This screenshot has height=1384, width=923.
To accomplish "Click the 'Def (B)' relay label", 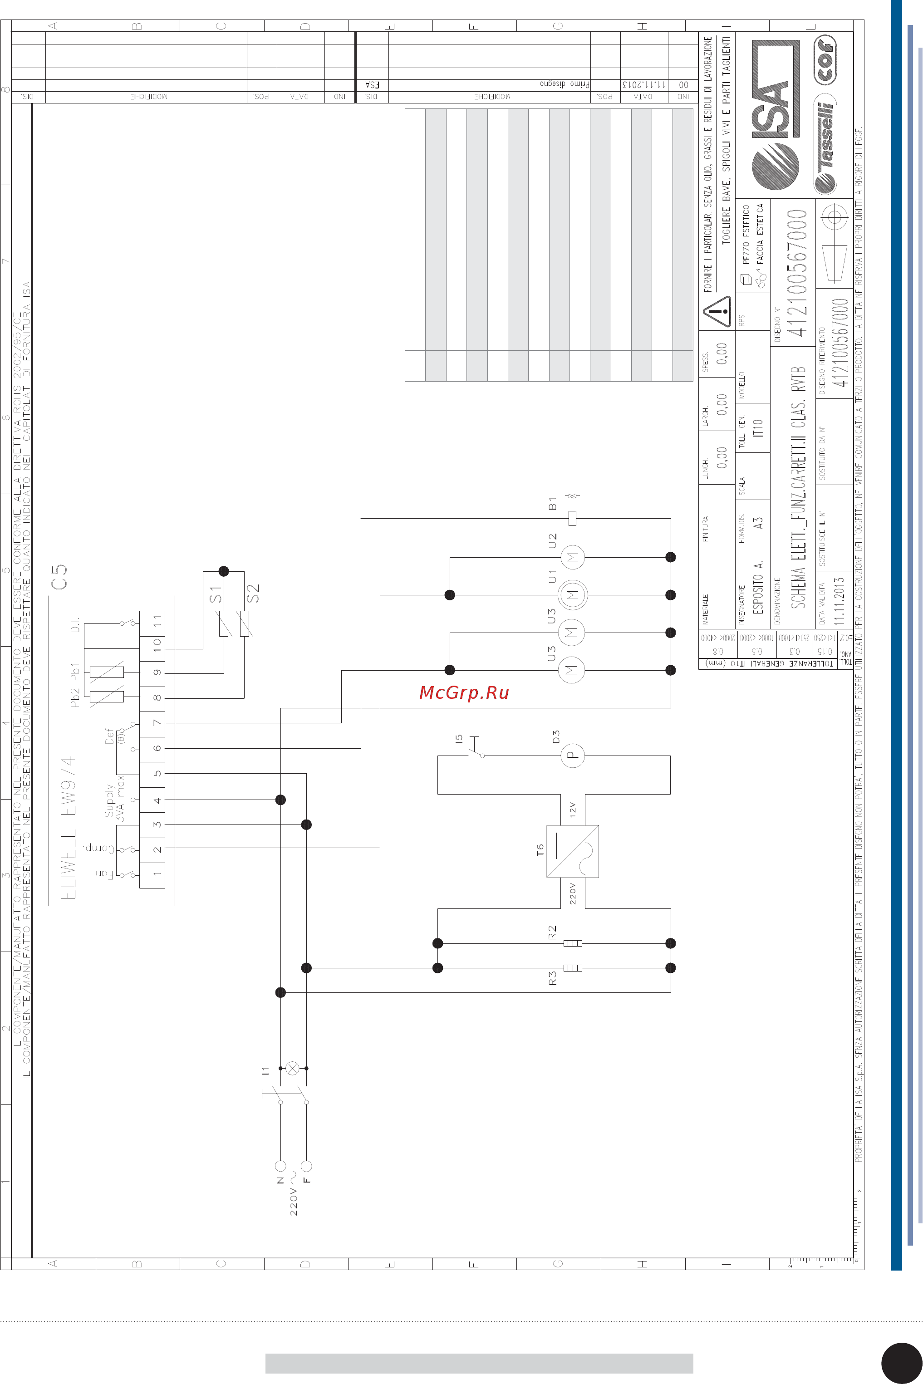I will coord(115,736).
